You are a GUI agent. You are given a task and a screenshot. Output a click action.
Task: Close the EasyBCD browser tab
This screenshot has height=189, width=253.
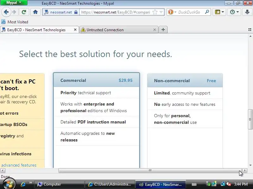tap(75, 30)
